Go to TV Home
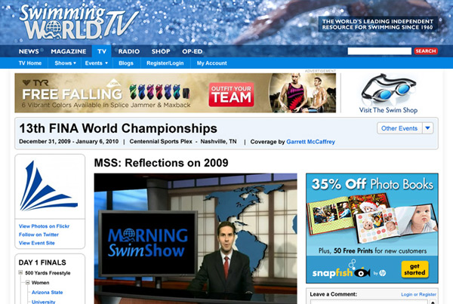453x304 pixels. coord(30,63)
